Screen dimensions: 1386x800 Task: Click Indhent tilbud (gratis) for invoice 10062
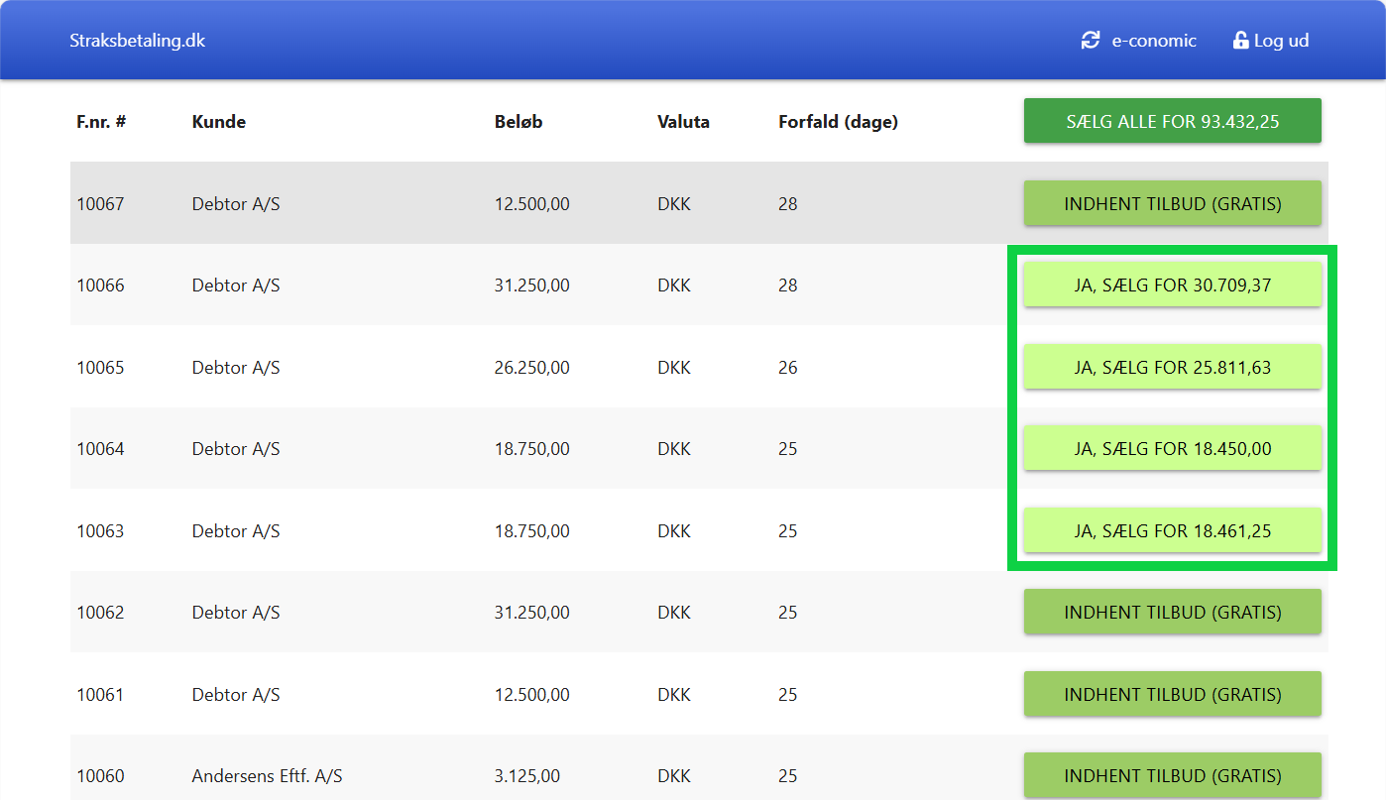(x=1172, y=613)
